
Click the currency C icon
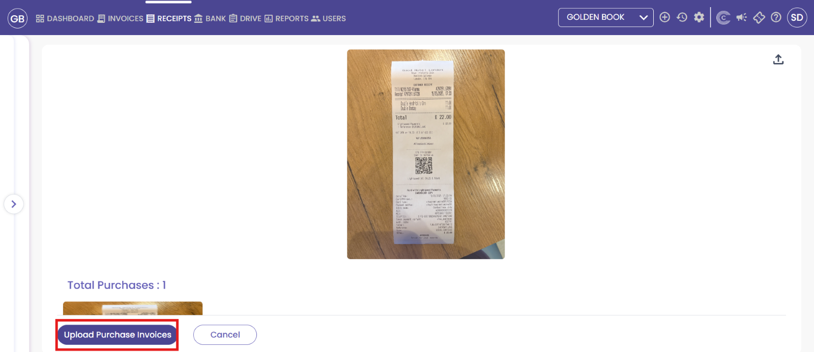pos(723,18)
